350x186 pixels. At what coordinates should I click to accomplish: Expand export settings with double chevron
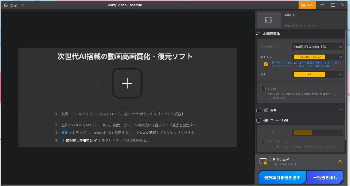[x=340, y=162]
